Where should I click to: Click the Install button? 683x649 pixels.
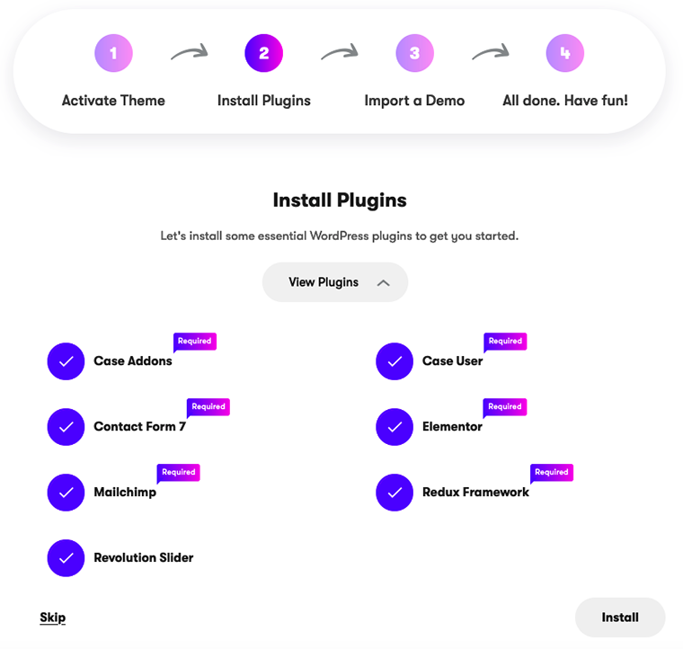[x=620, y=618]
